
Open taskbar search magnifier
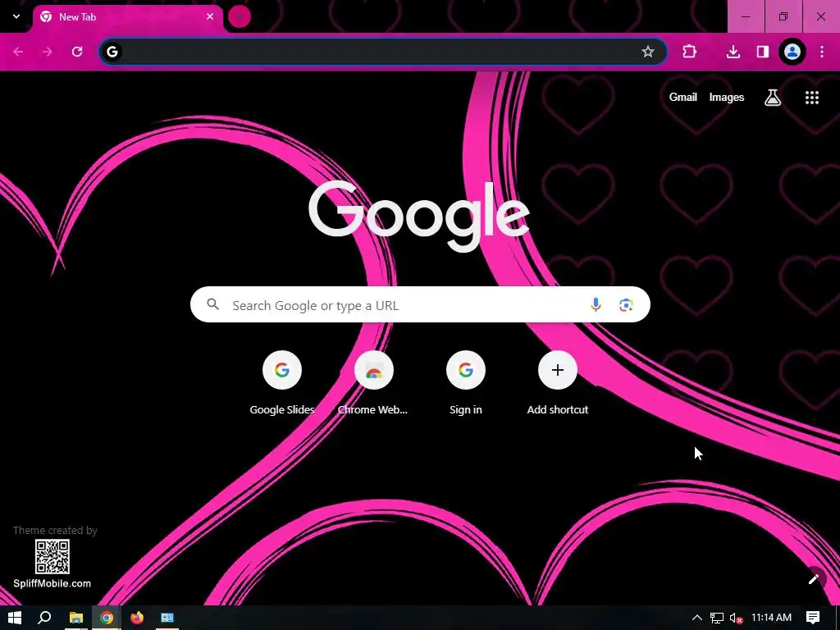click(44, 618)
